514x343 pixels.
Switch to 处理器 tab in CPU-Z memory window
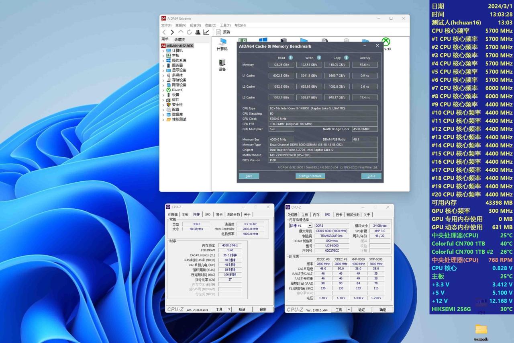pos(173,215)
